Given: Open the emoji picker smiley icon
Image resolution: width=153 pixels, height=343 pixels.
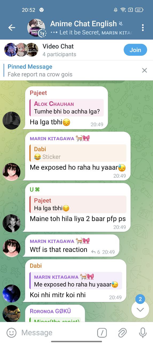Looking at the screenshot, I should [x=11, y=333].
